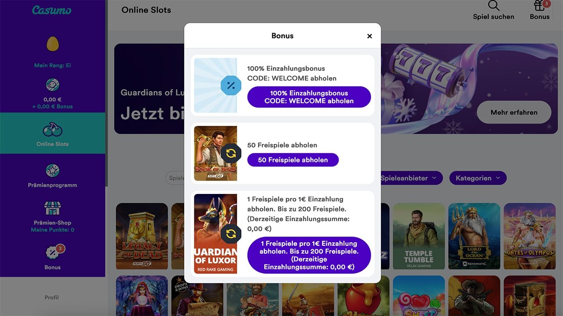Open the Gates of Olympus game tile
The height and width of the screenshot is (316, 563).
530,236
